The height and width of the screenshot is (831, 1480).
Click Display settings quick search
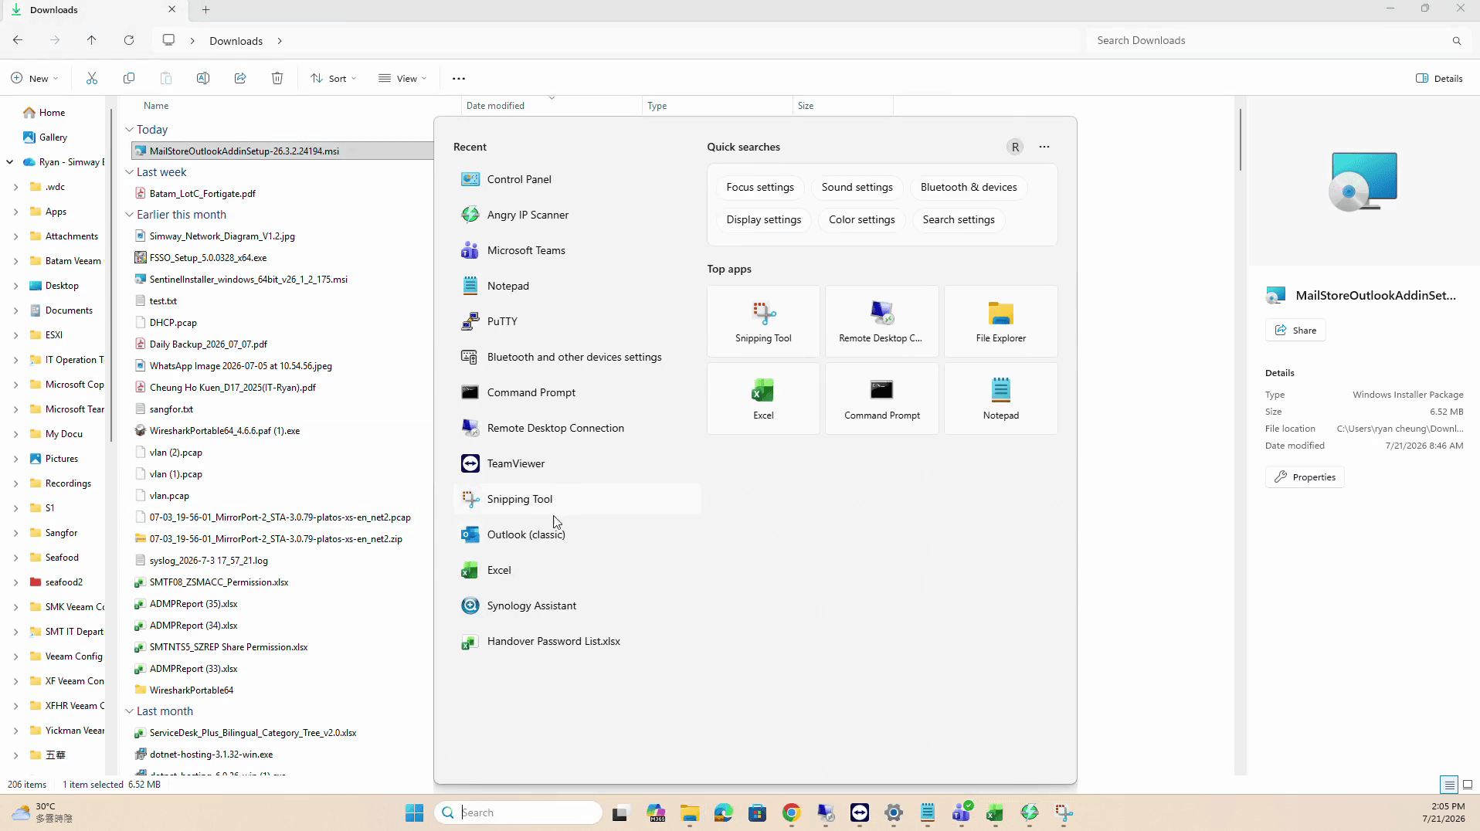pos(764,219)
